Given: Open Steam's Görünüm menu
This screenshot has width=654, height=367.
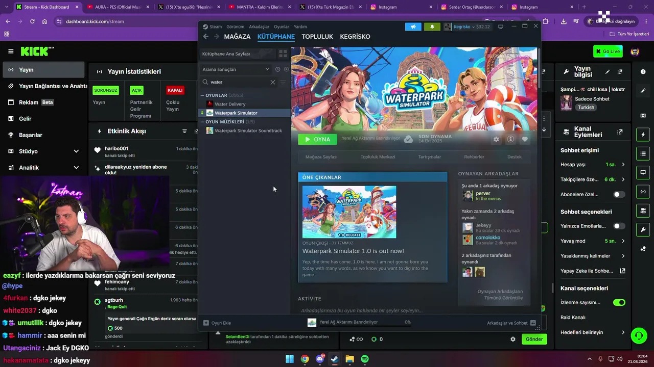Looking at the screenshot, I should point(236,27).
